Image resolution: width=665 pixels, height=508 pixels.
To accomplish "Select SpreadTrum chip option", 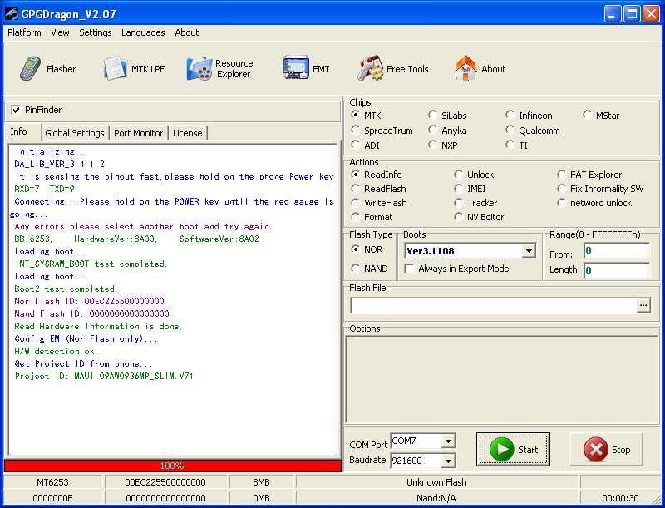I will (356, 130).
